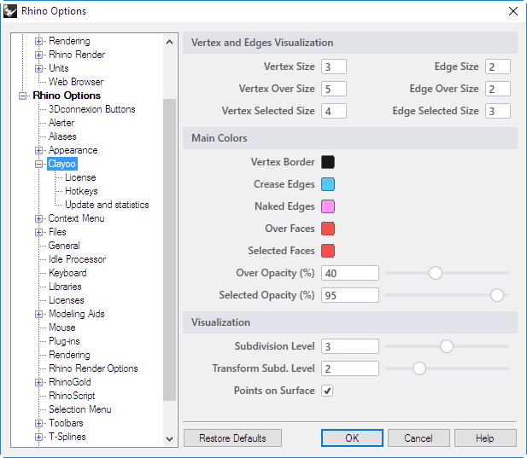Click the Restore Defaults button
This screenshot has width=527, height=458.
[232, 438]
